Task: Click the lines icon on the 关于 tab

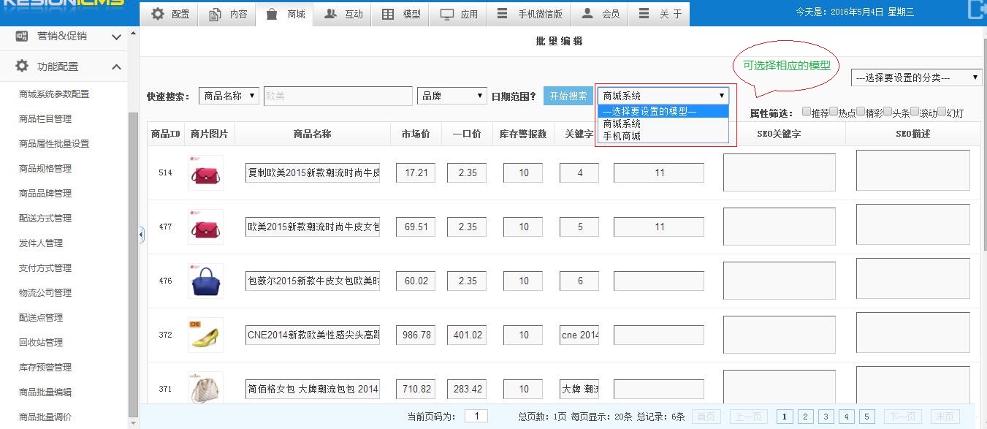Action: 643,13
